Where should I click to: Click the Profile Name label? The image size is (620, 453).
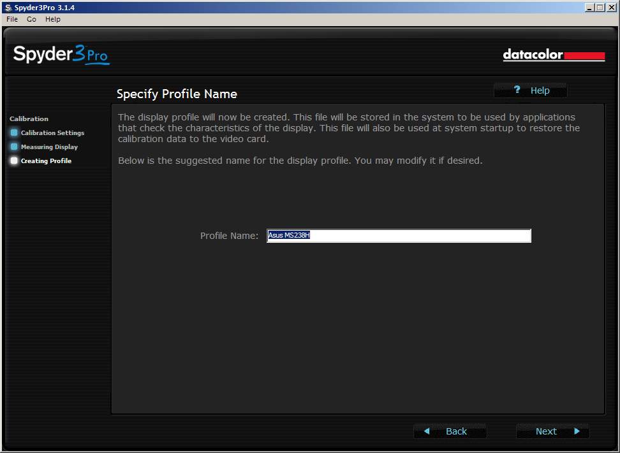(x=230, y=236)
